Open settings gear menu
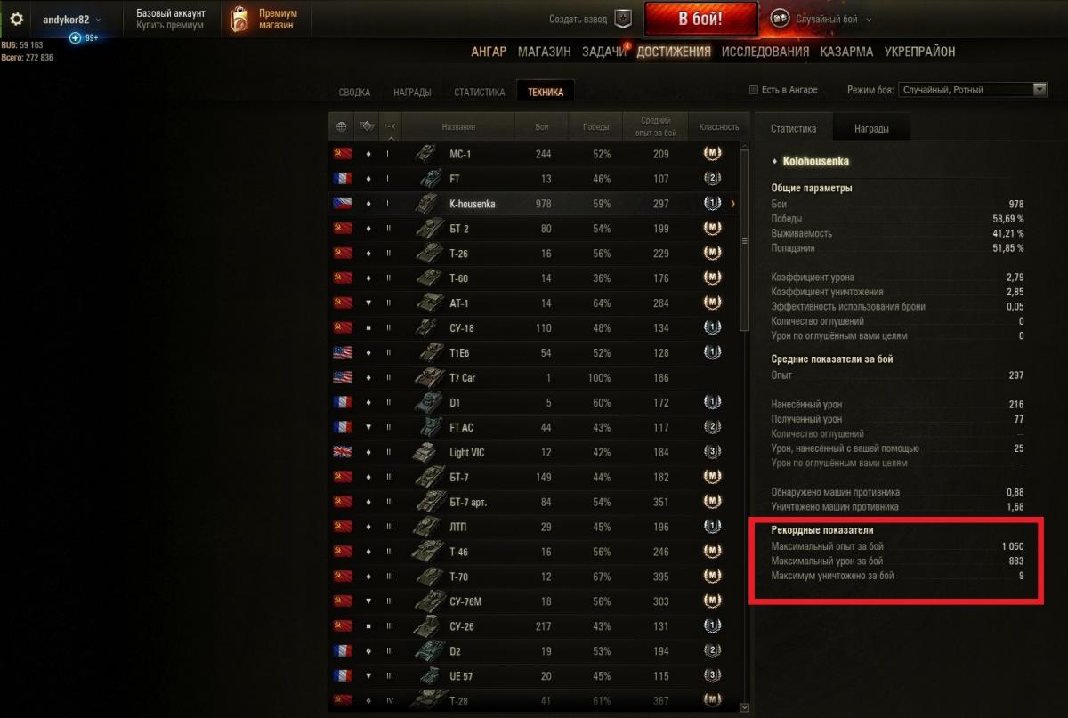The width and height of the screenshot is (1068, 718). [16, 20]
